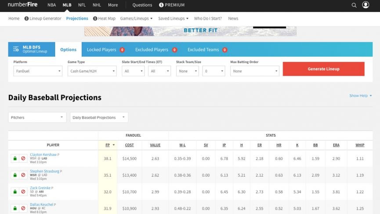380x214 pixels.
Task: Exclude Zack Greinke with red ban icon
Action: tap(23, 192)
